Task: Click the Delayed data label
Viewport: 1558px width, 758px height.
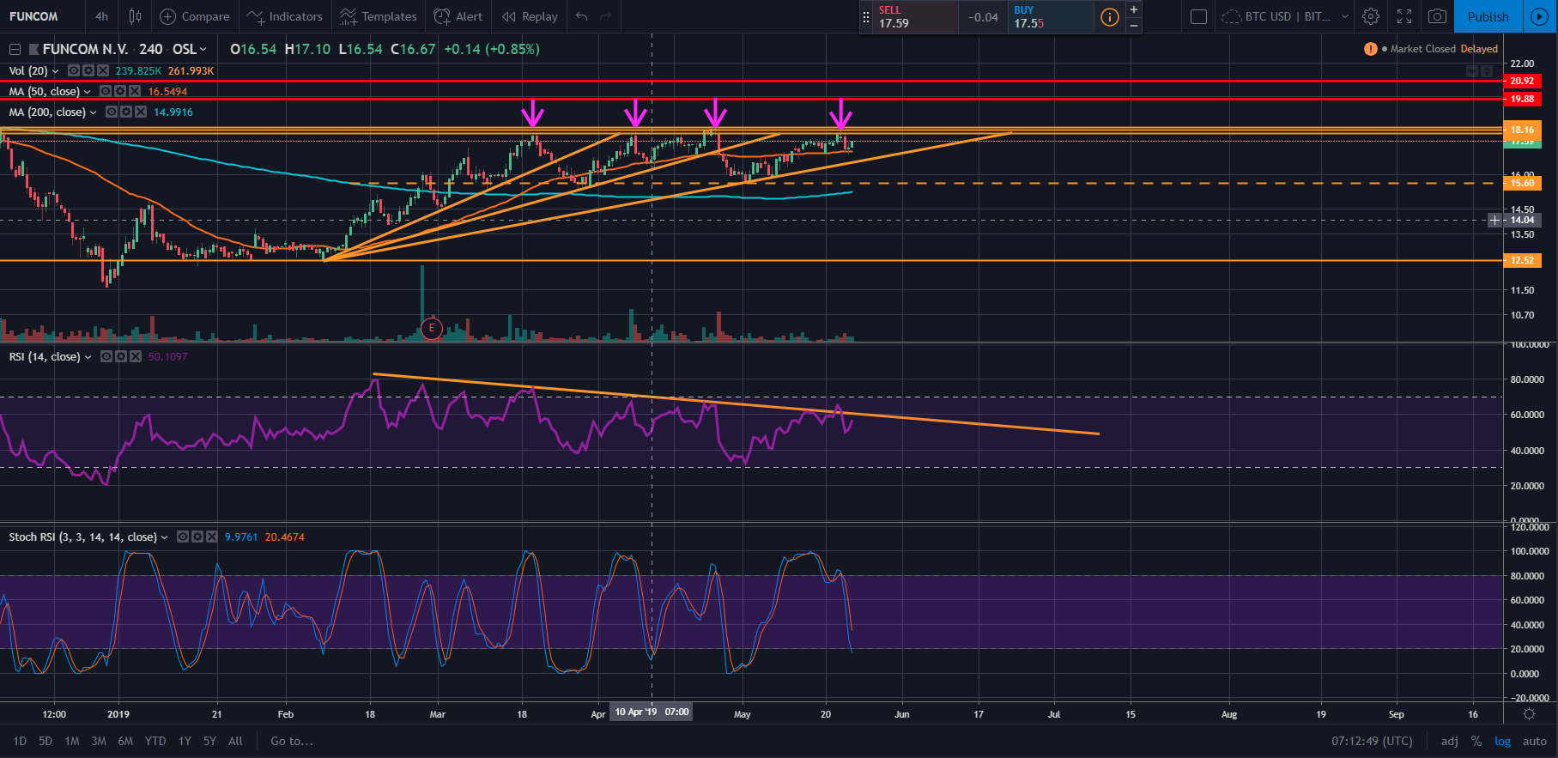Action: (x=1479, y=49)
